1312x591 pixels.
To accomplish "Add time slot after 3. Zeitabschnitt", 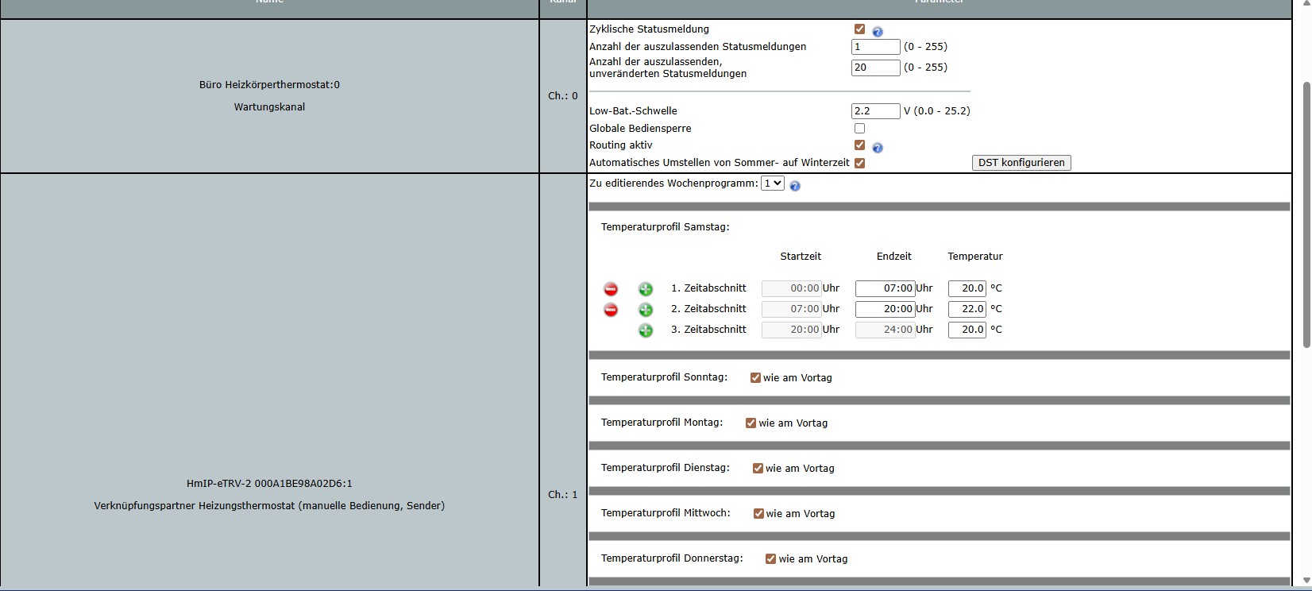I will (x=646, y=330).
